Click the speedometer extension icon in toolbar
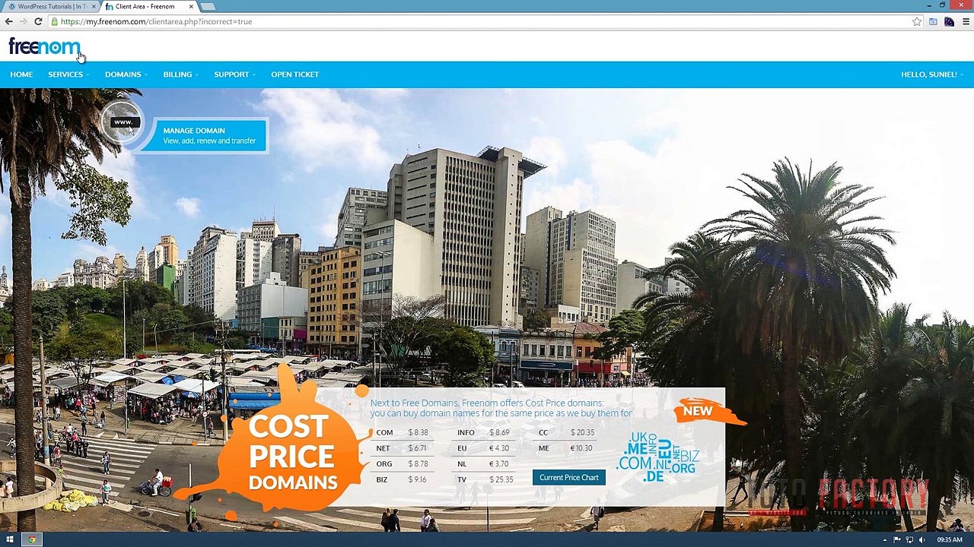974x547 pixels. pyautogui.click(x=949, y=21)
